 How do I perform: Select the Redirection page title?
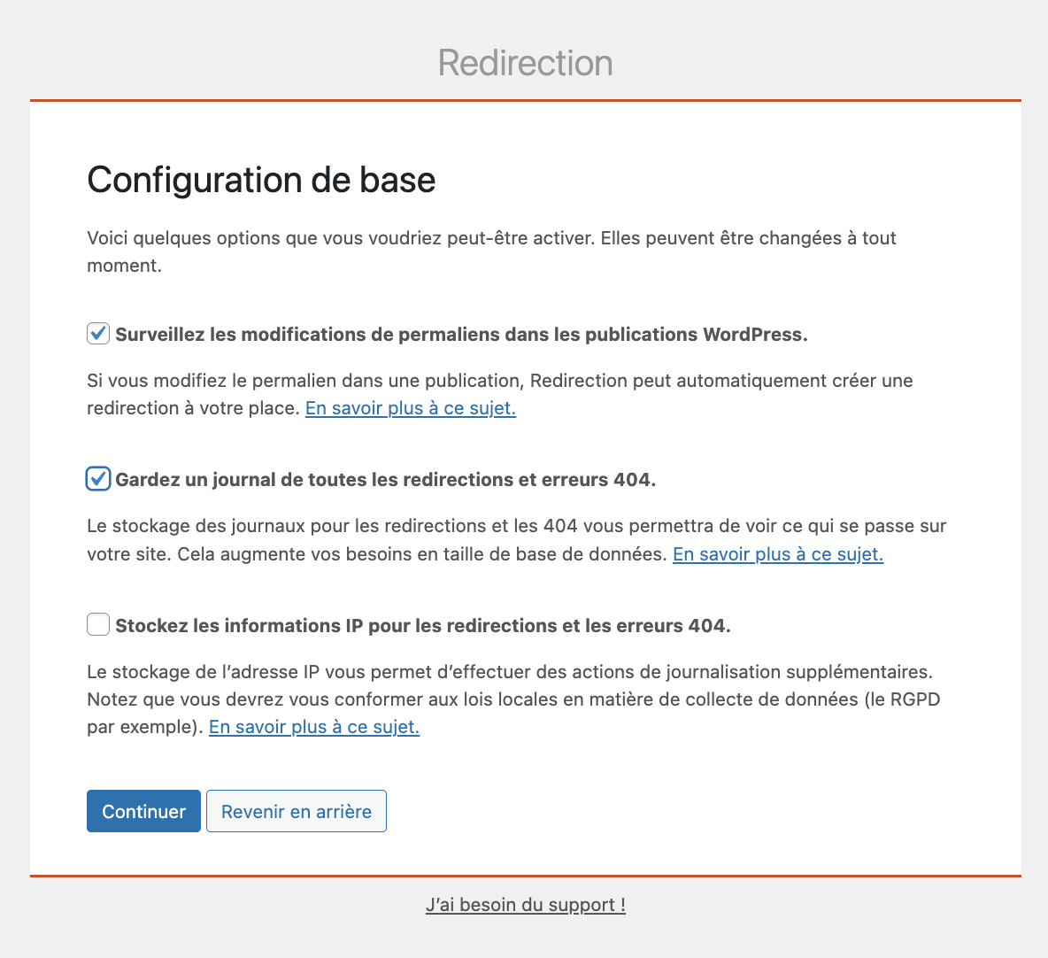[x=524, y=62]
